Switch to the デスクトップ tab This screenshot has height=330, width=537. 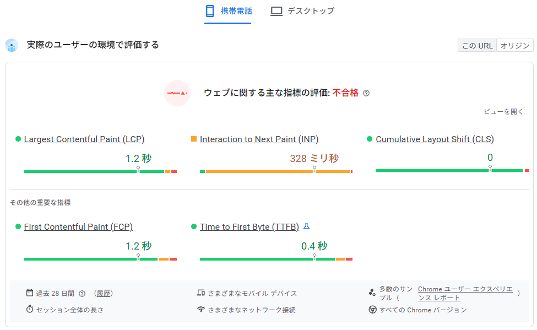click(302, 10)
